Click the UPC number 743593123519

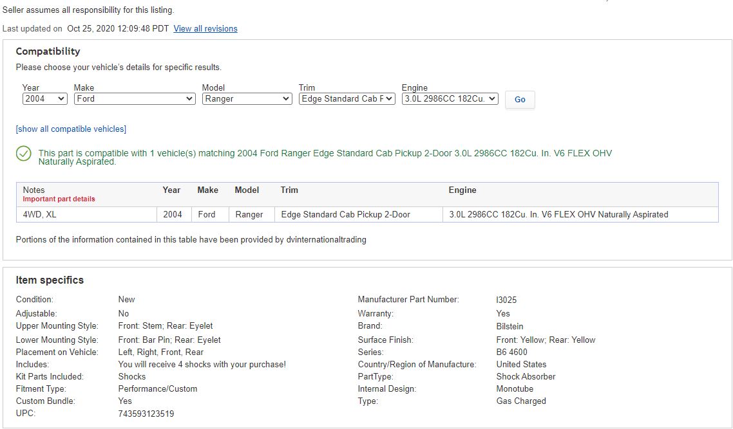146,414
